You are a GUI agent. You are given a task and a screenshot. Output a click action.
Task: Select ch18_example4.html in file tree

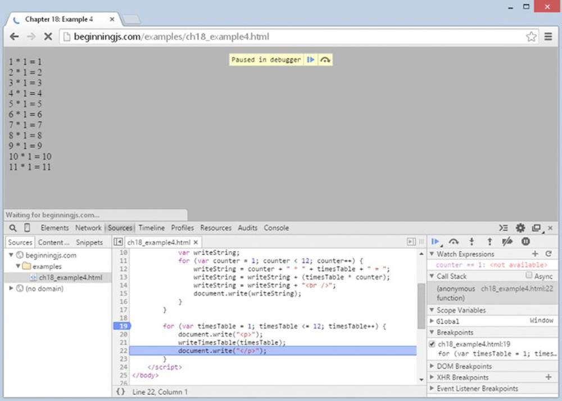[58, 277]
